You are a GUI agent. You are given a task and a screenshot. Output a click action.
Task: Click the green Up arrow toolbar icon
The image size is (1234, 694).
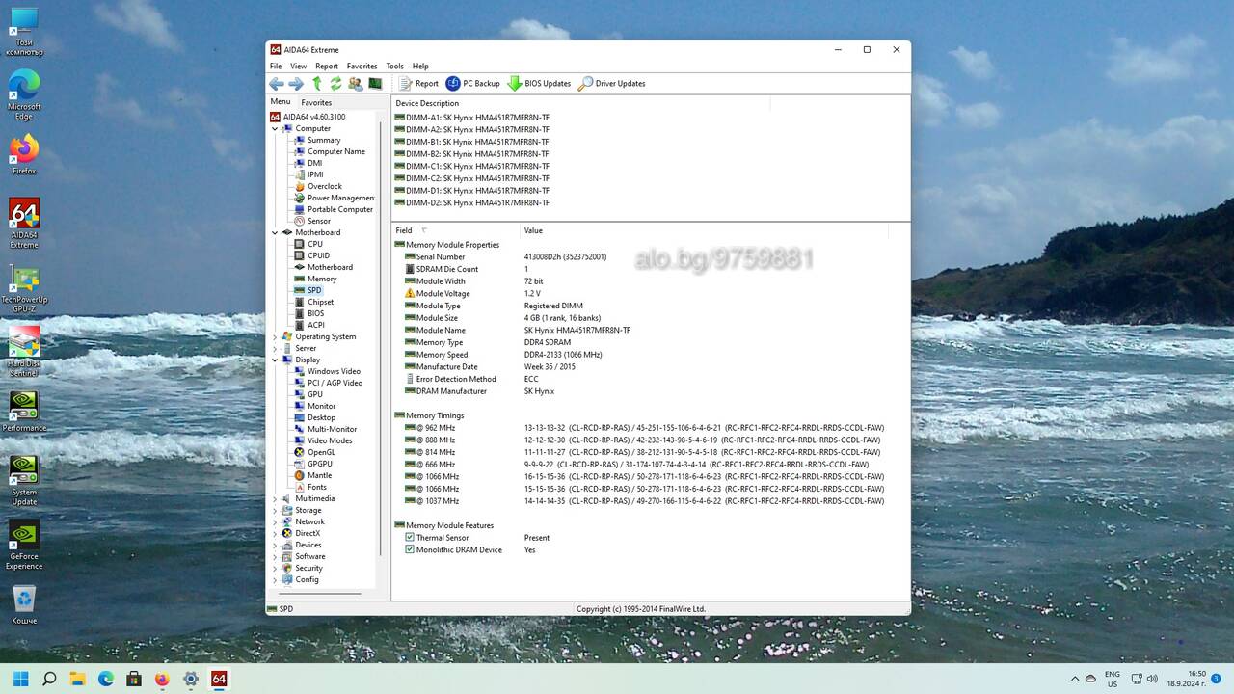pyautogui.click(x=316, y=84)
